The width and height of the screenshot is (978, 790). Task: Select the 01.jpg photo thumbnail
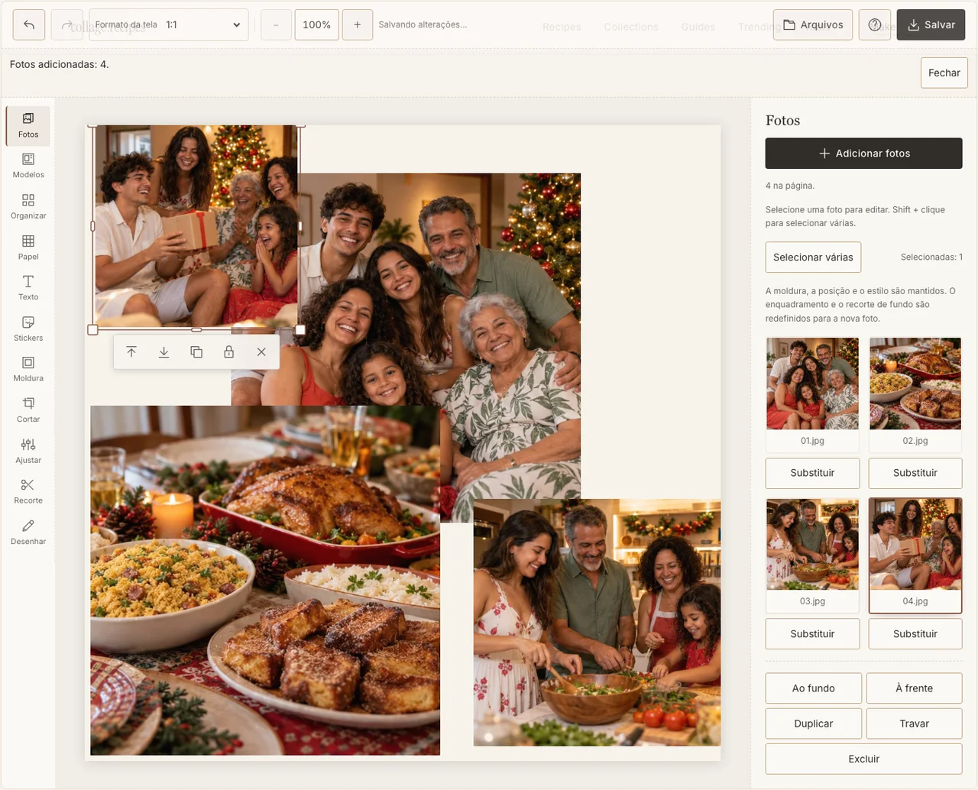click(x=812, y=394)
